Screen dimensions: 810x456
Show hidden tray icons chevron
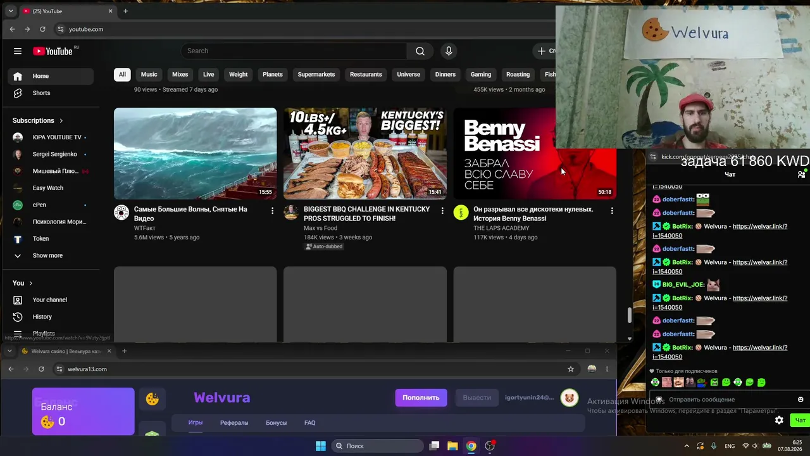coord(687,446)
